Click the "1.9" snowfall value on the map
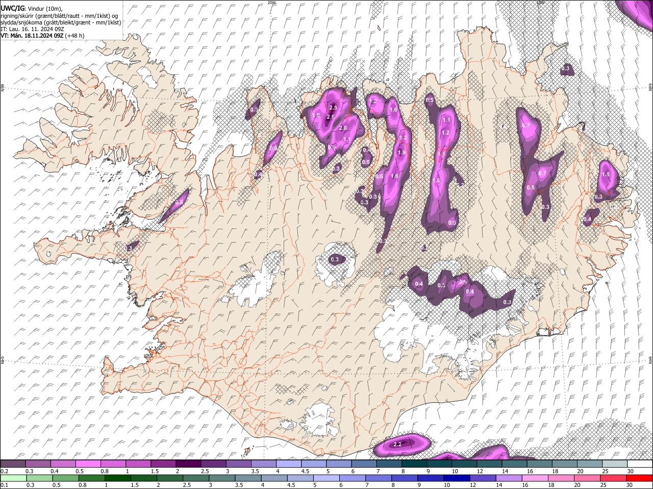Screen dimensions: 653x489 401,152
